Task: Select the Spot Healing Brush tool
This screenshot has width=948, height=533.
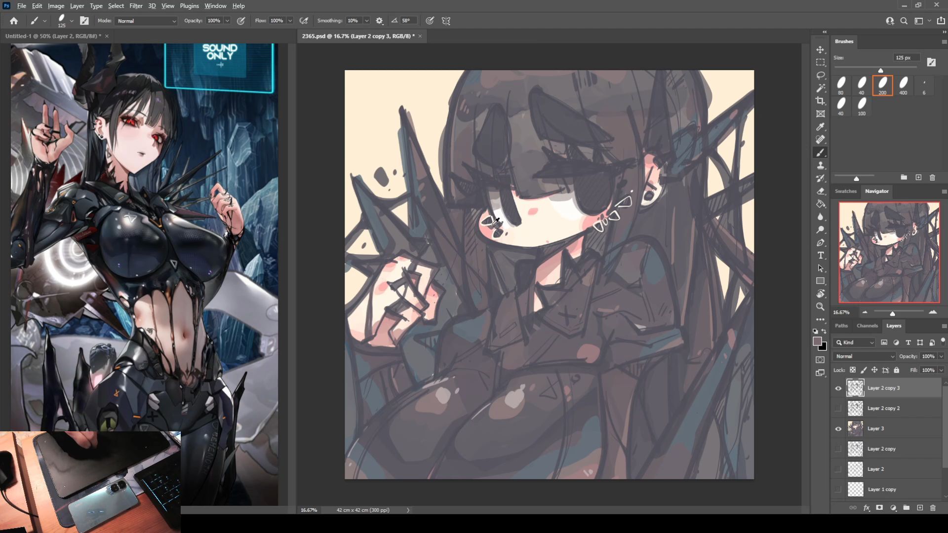Action: click(820, 140)
